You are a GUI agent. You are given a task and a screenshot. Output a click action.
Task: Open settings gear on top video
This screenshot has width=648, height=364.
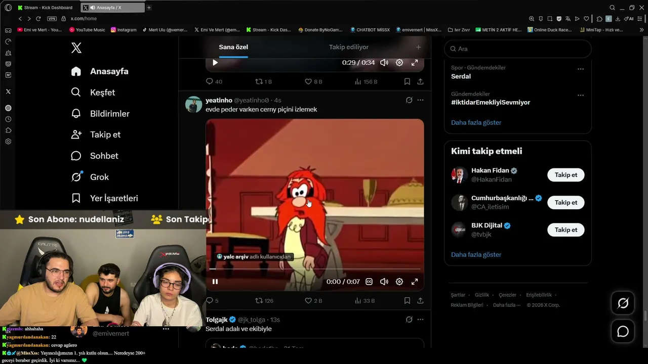pos(399,63)
